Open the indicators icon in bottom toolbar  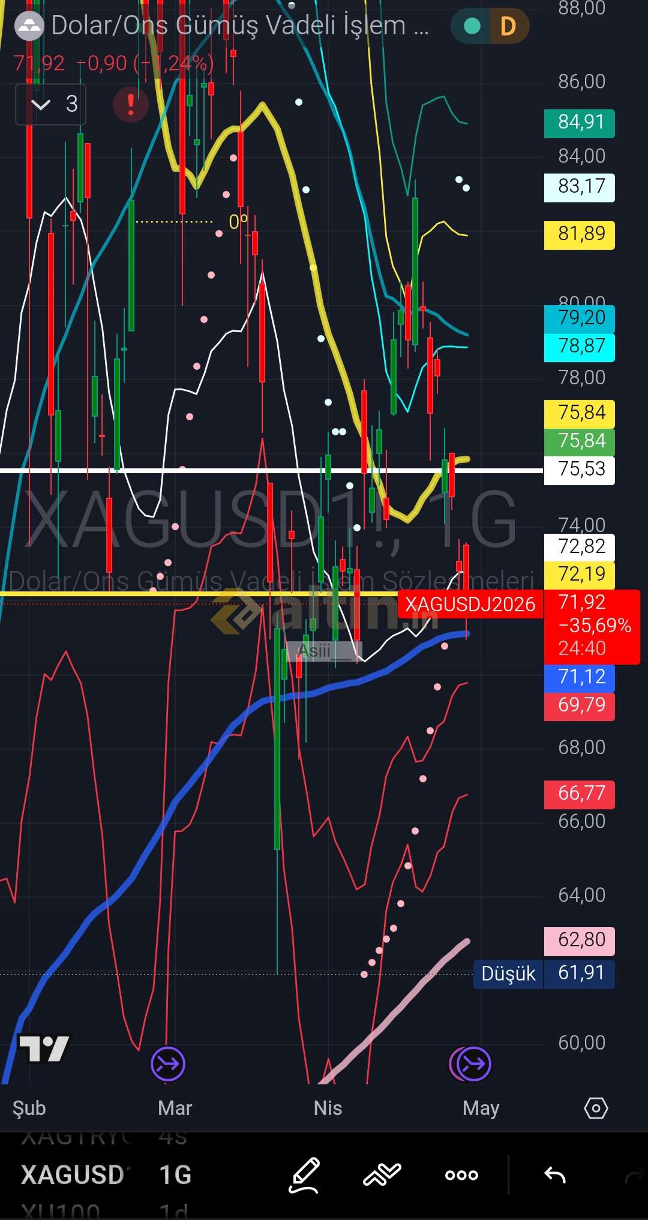coord(382,1174)
